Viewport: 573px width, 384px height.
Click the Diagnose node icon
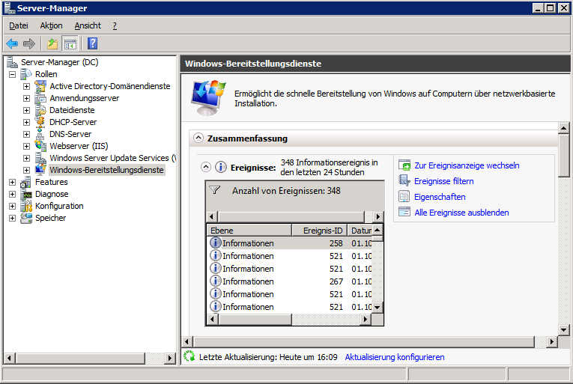26,194
